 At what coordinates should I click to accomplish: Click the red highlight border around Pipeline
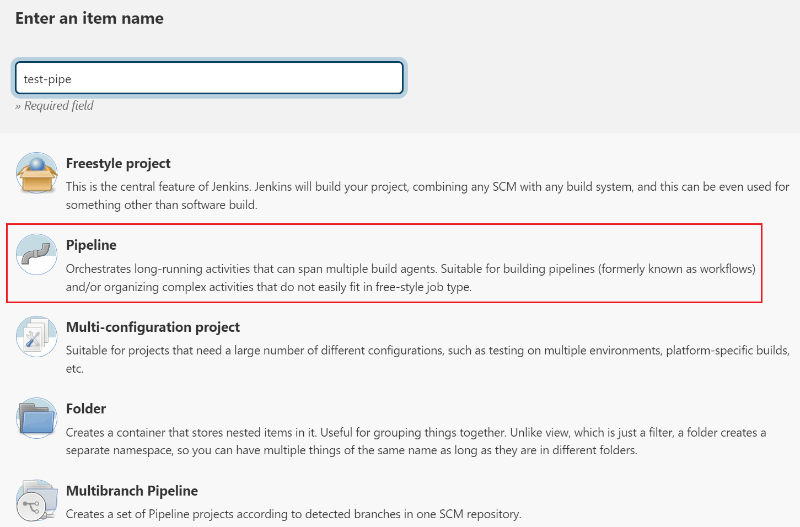[x=761, y=262]
